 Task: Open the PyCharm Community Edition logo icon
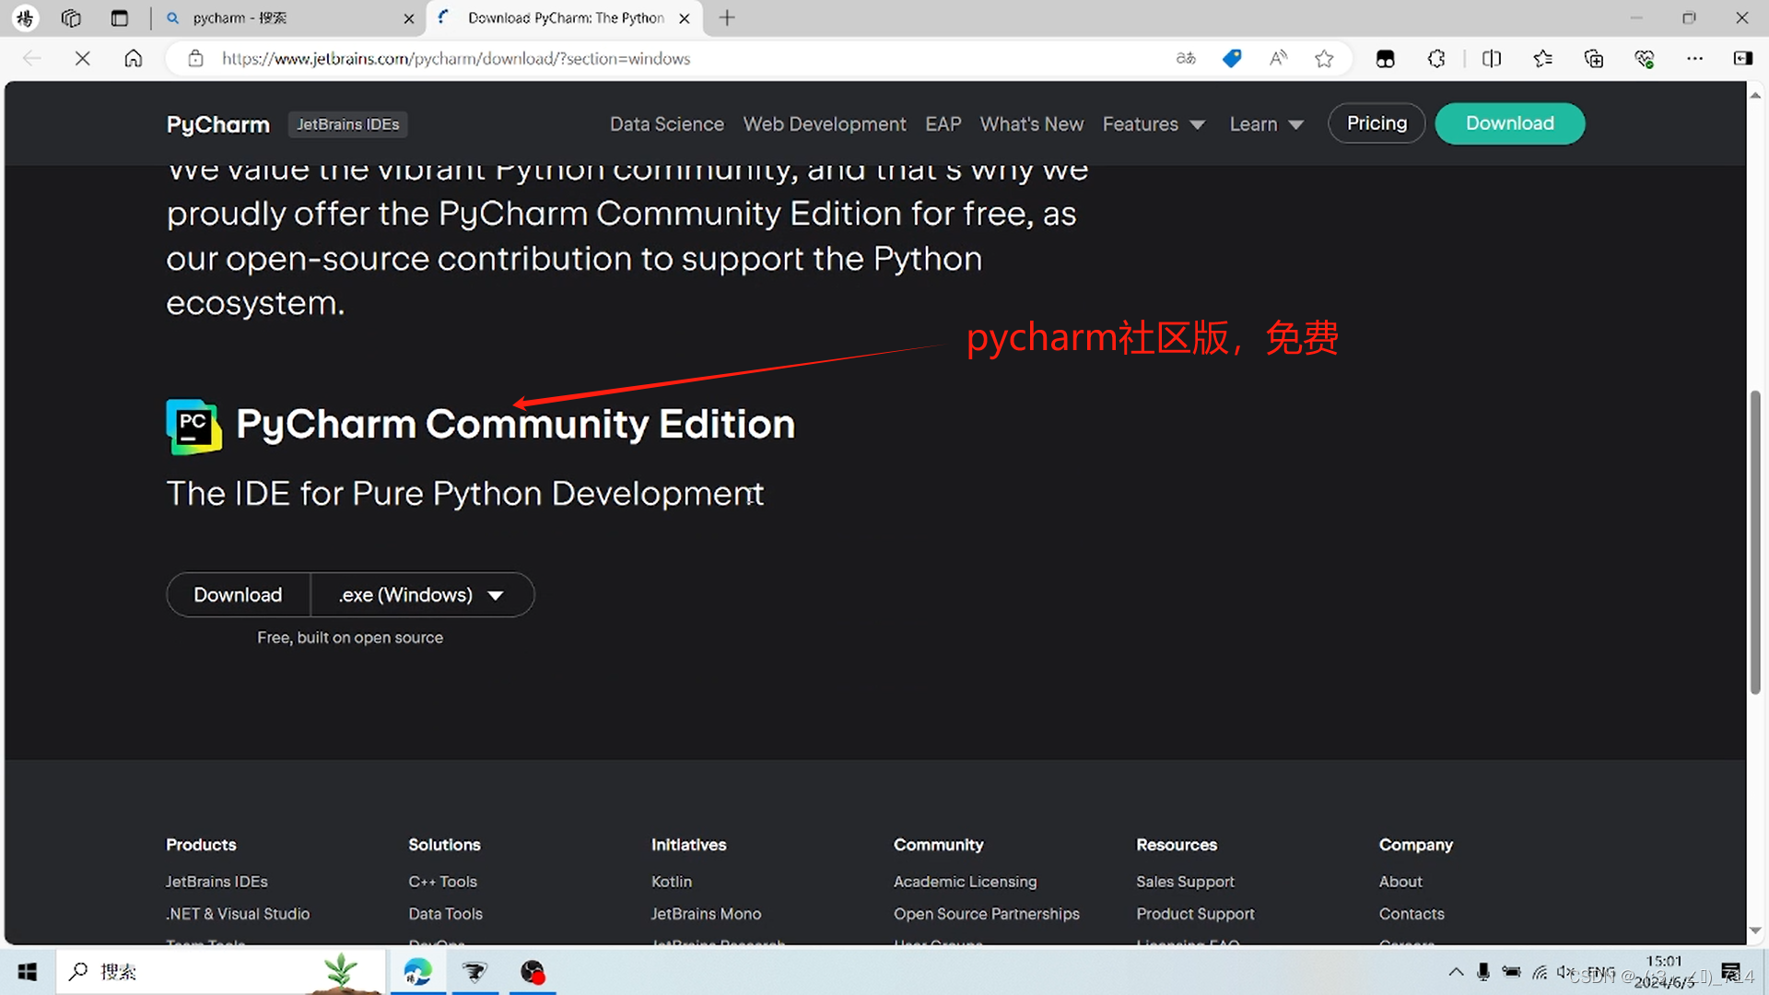tap(193, 426)
